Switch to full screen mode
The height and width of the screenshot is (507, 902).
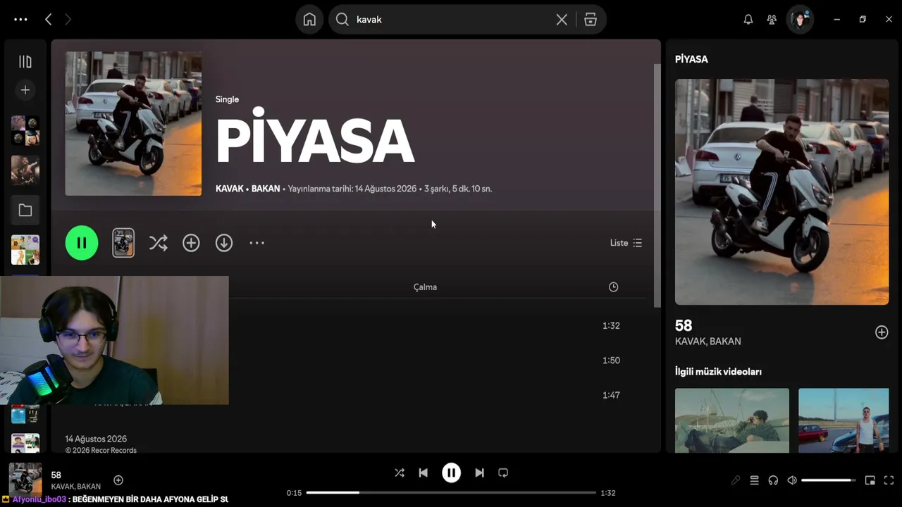[x=889, y=480]
